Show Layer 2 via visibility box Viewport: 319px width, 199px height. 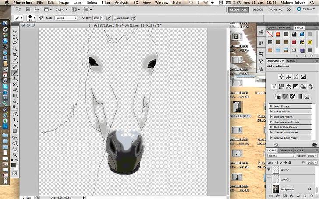point(269,179)
